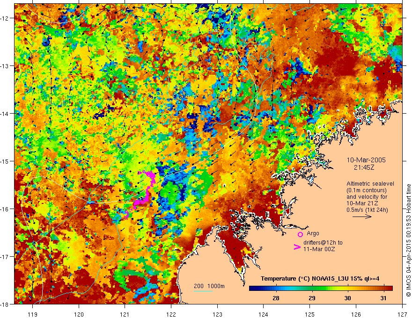Click the latitude axis label -16
Screen dimensions: 412x318
point(5,209)
